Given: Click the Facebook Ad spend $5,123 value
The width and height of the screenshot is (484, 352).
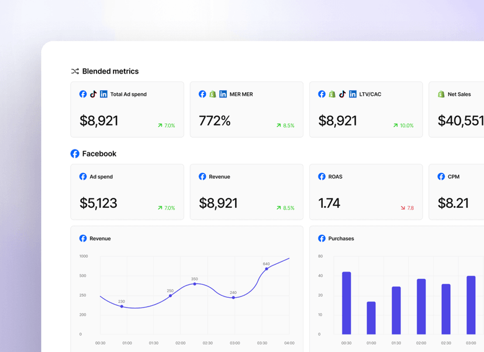Looking at the screenshot, I should pyautogui.click(x=98, y=203).
